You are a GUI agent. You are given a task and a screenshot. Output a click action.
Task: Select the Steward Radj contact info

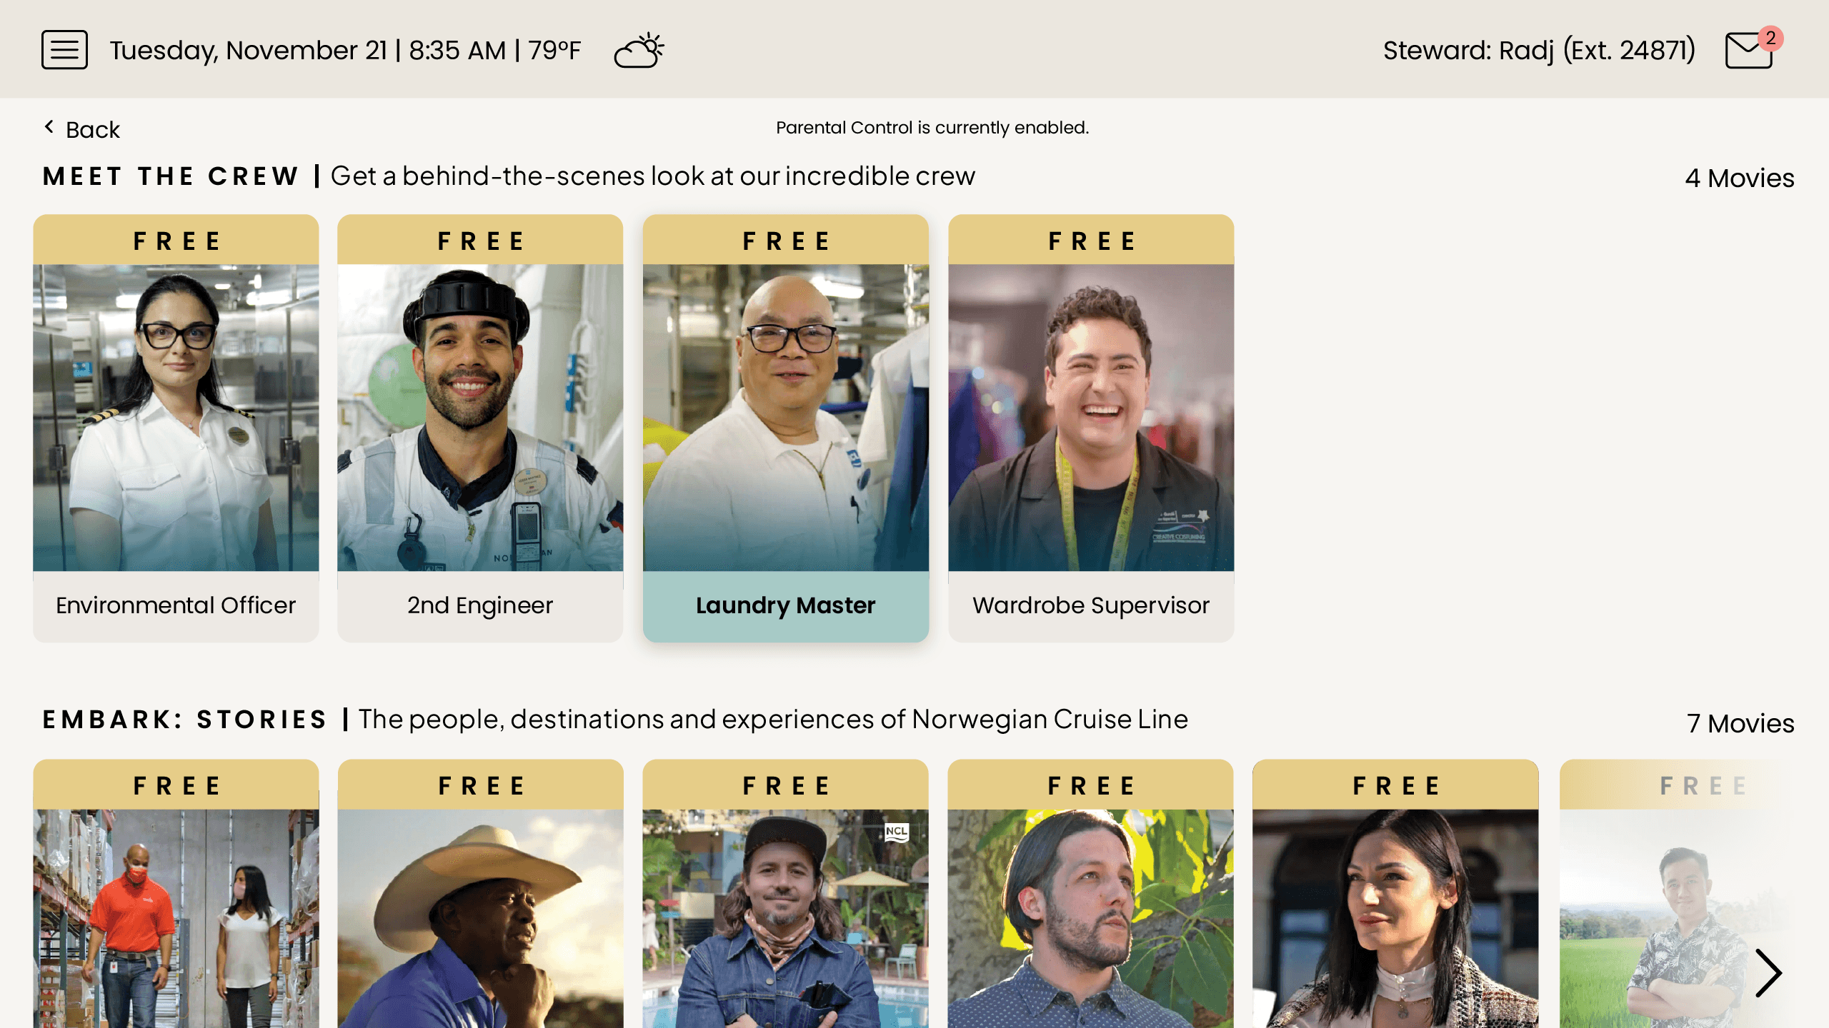point(1539,51)
